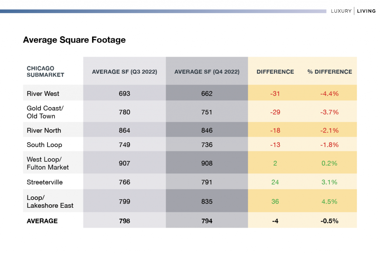The image size is (380, 253).
Task: Click the Average SF (Q4 2022) header
Action: click(x=207, y=72)
